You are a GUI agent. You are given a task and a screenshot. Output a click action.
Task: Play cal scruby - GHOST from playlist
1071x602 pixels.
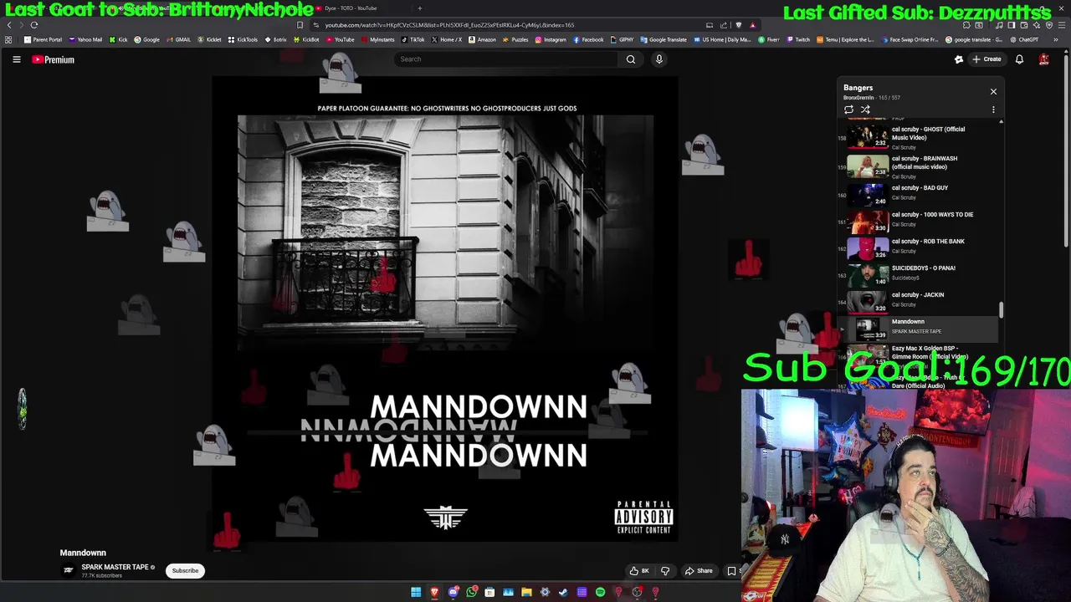point(919,136)
